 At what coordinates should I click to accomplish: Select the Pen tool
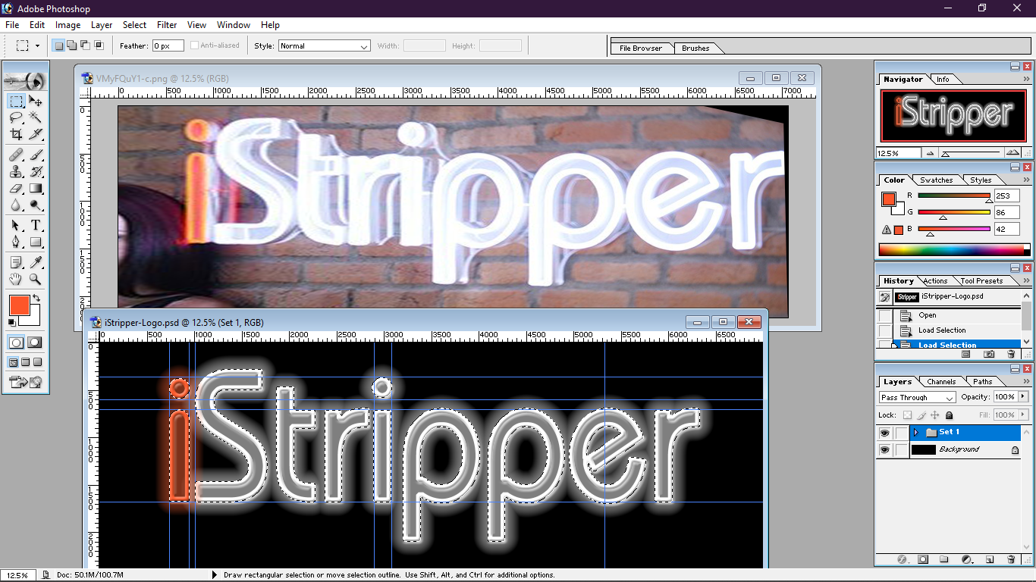(16, 242)
